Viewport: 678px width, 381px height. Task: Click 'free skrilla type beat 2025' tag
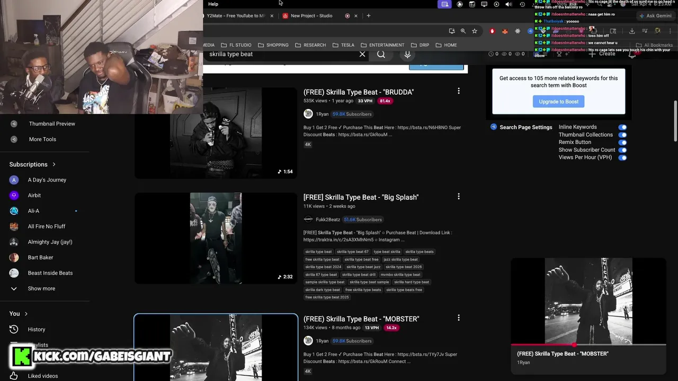[327, 297]
